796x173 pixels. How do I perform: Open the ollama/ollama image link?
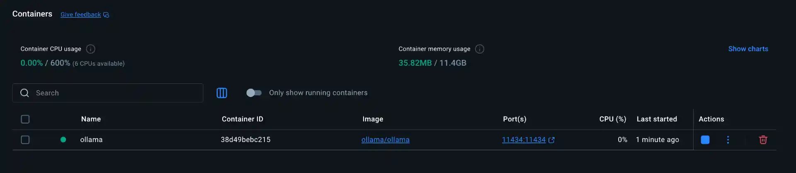click(x=385, y=140)
